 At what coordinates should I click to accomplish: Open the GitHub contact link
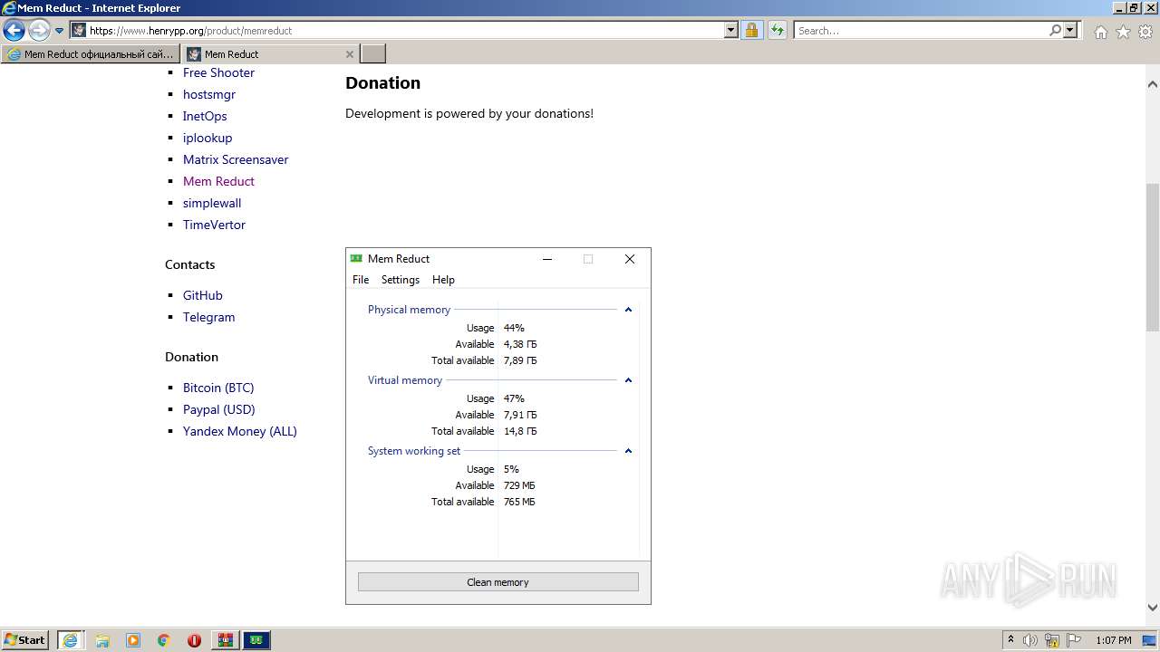pos(202,295)
